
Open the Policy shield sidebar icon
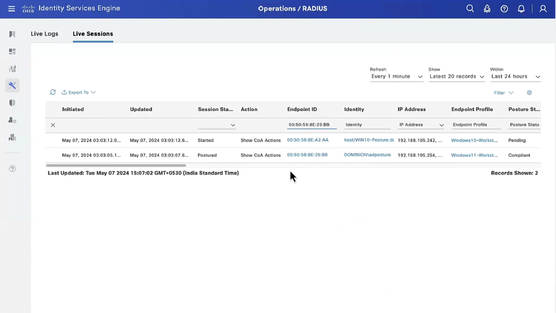click(x=12, y=103)
